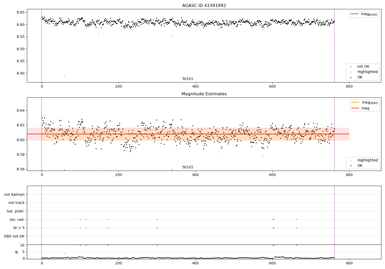Click the 'not Kalman' axis label
The width and height of the screenshot is (385, 269).
[x=14, y=194]
